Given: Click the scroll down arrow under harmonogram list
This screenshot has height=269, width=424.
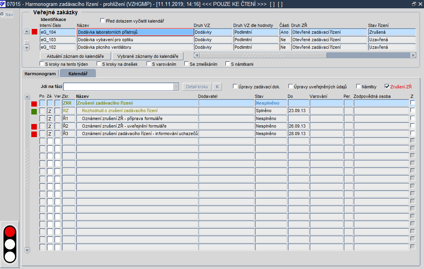Looking at the screenshot, I should [x=27, y=250].
